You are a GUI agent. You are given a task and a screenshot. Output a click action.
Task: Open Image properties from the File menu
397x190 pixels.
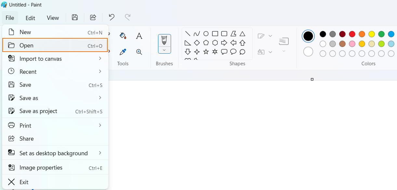pyautogui.click(x=41, y=167)
